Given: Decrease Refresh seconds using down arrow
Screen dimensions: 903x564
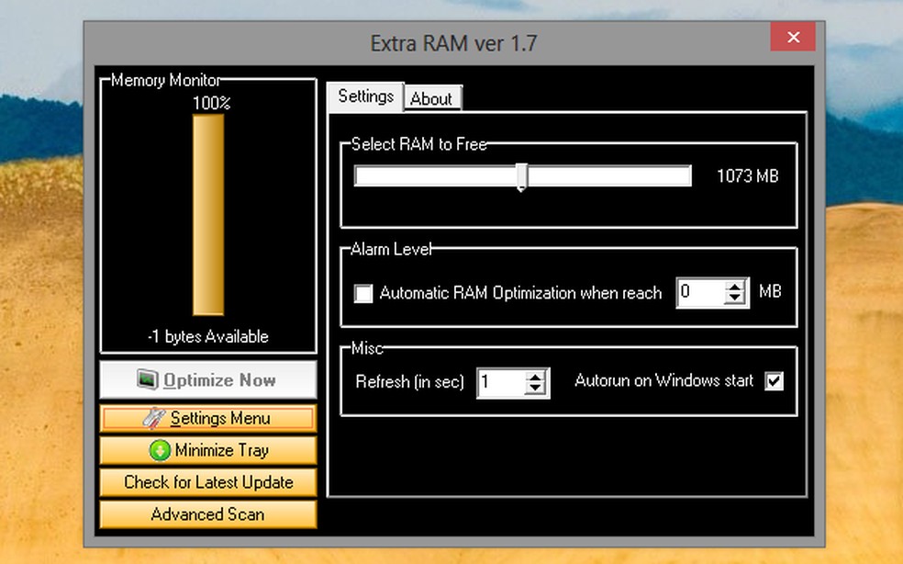Looking at the screenshot, I should pos(537,388).
